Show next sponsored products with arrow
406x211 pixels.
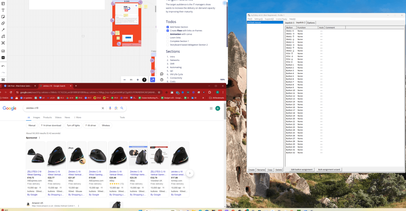190,173
